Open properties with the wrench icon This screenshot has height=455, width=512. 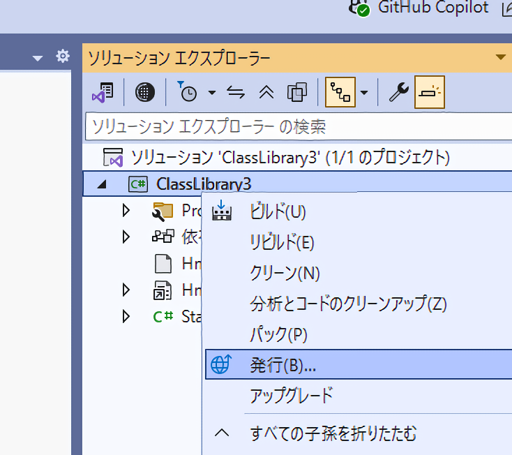tap(398, 92)
